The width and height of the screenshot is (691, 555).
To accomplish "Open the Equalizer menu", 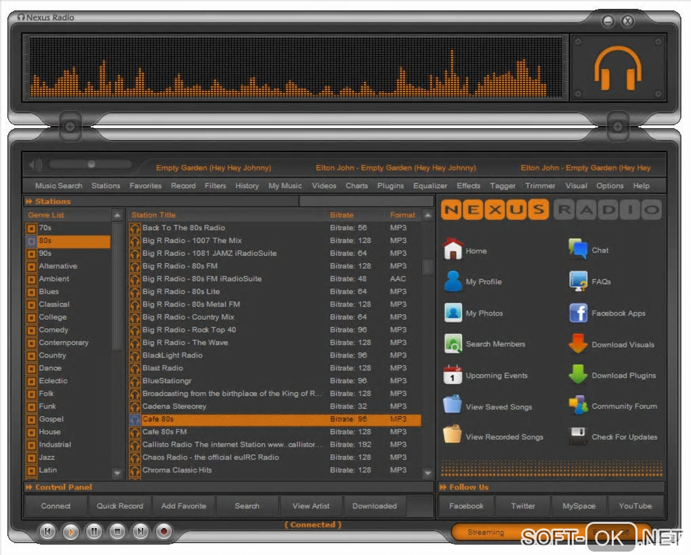I will (x=430, y=186).
